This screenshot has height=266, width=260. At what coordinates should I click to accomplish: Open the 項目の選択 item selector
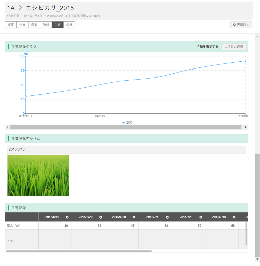tap(233, 47)
